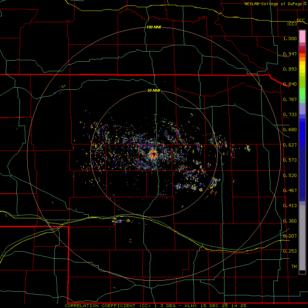308x308 pixels.
Task: Click the 0.680 scale value
Action: tap(290, 130)
